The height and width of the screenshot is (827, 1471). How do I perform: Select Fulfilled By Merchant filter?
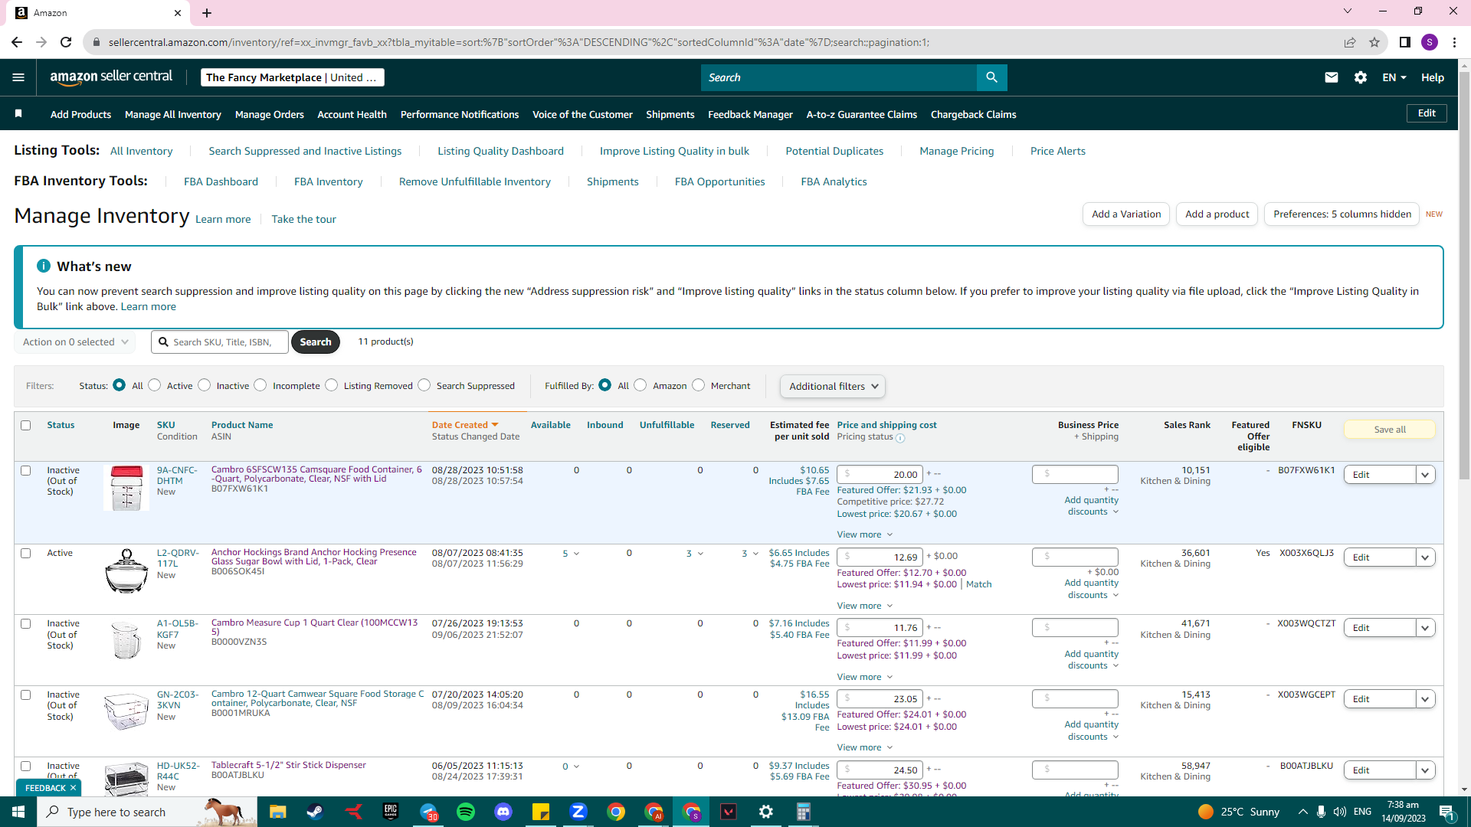click(699, 385)
